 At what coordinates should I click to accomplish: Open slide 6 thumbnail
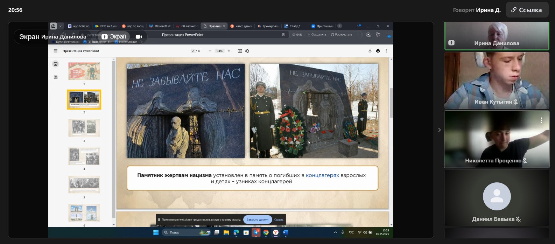click(84, 213)
